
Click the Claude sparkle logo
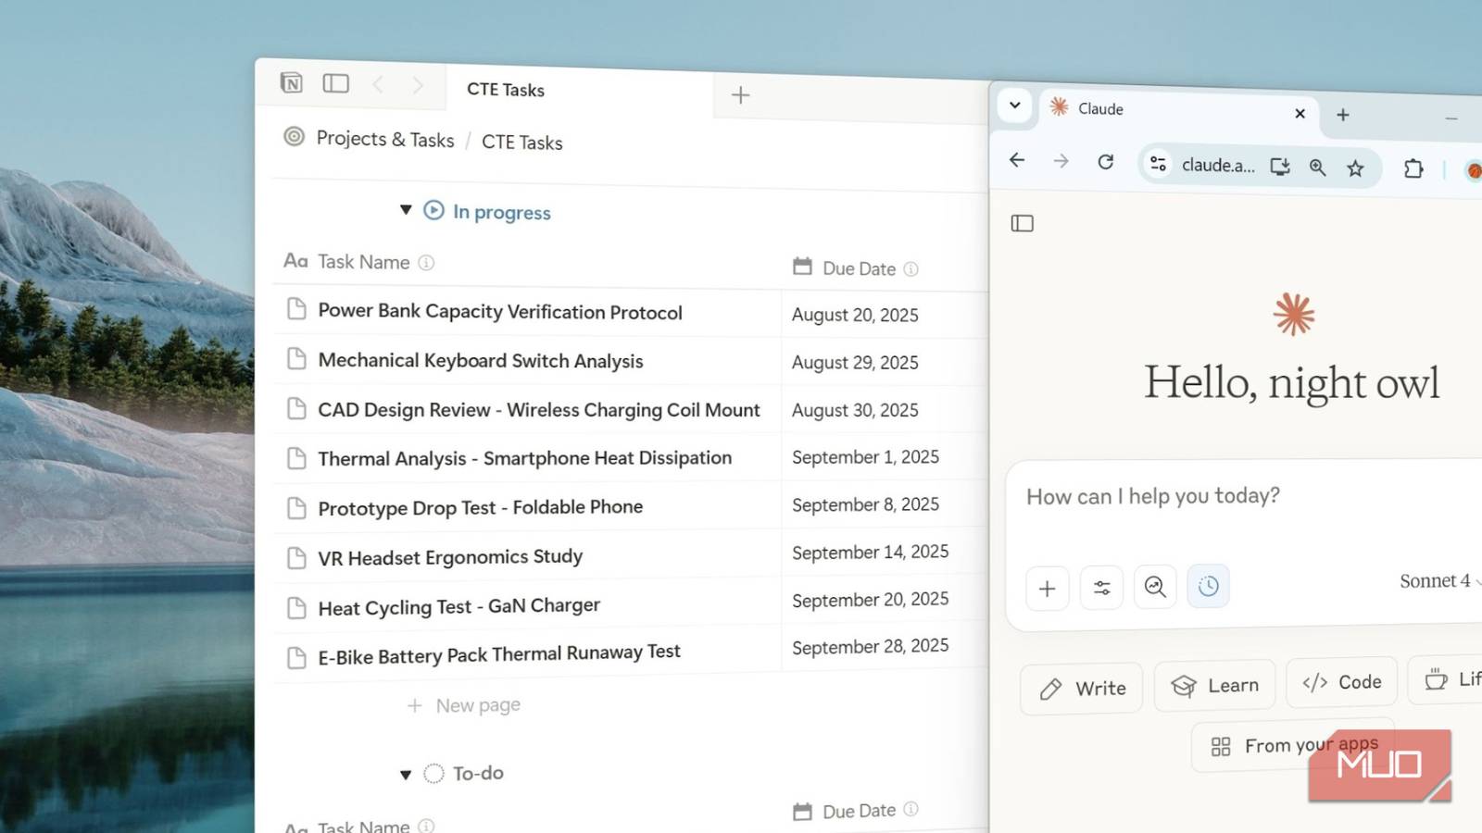[1292, 315]
